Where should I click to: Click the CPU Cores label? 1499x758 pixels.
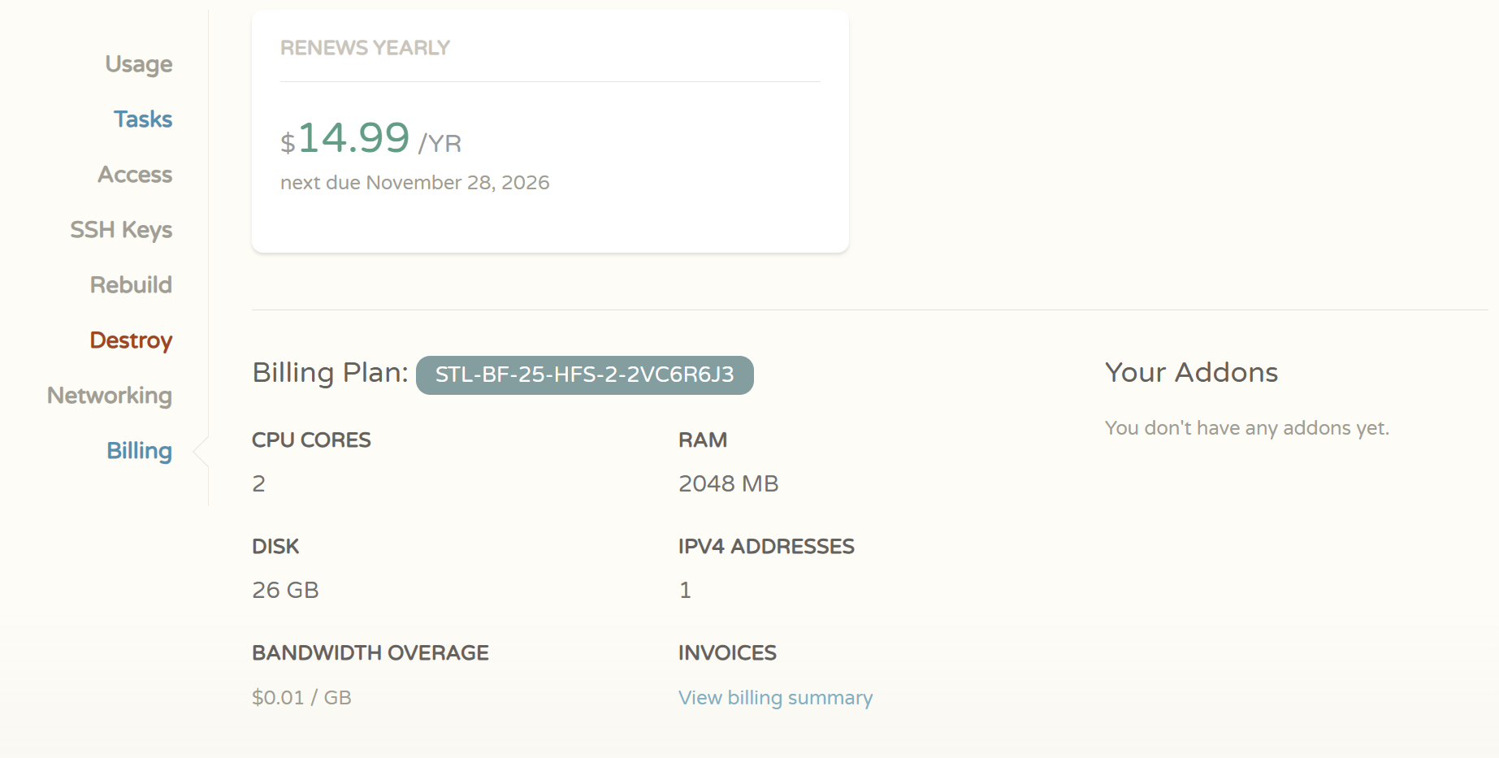click(x=311, y=440)
